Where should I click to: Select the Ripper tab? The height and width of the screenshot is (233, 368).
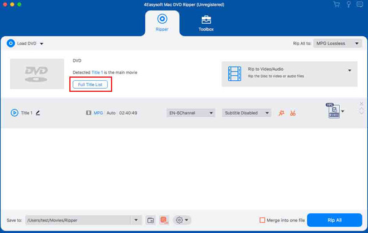pos(162,23)
